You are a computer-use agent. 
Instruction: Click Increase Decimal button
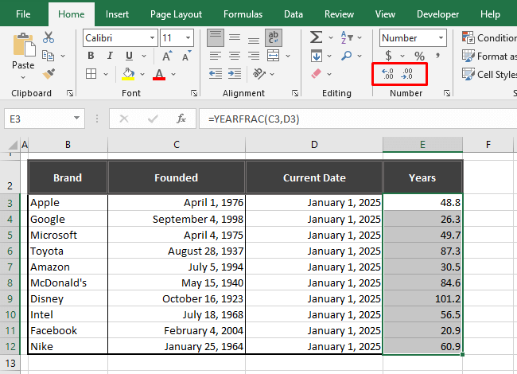click(387, 74)
